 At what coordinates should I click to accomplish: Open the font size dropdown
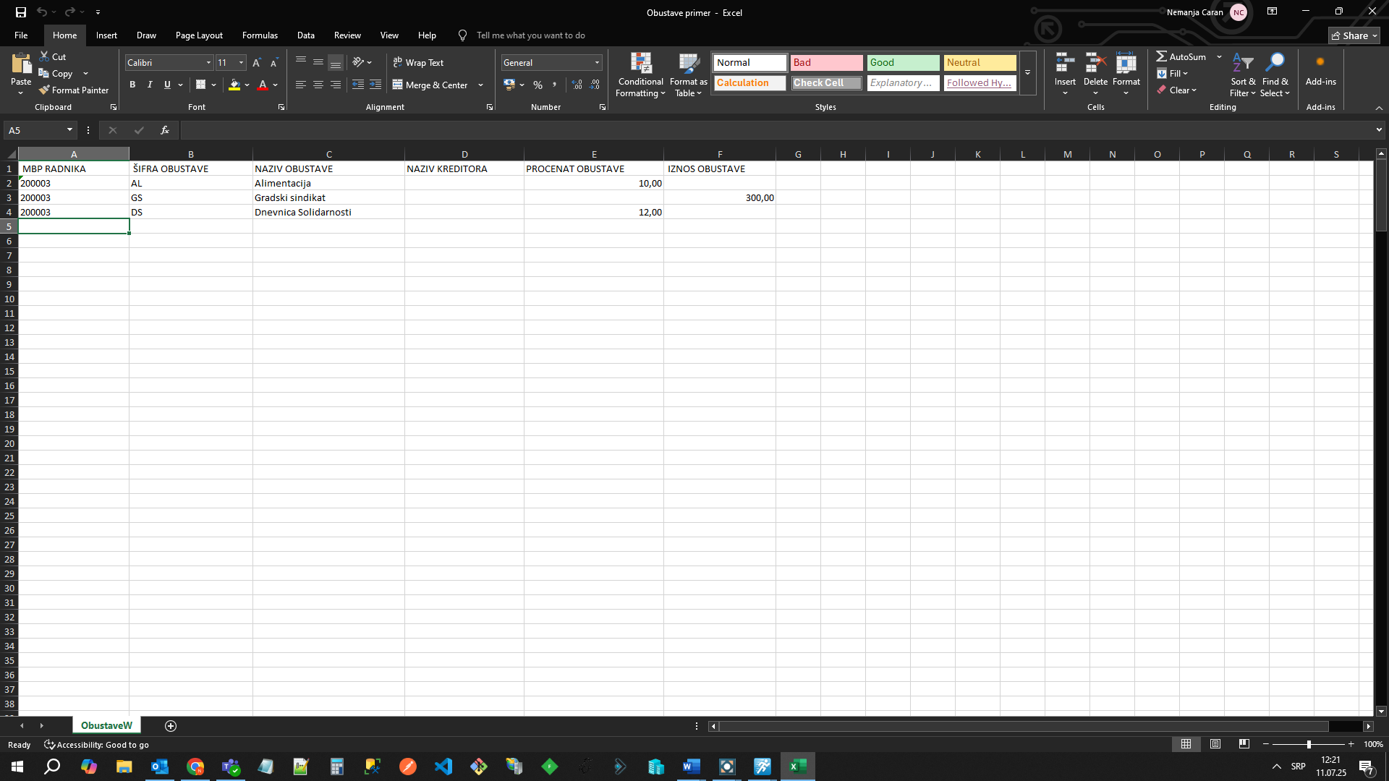pos(241,63)
